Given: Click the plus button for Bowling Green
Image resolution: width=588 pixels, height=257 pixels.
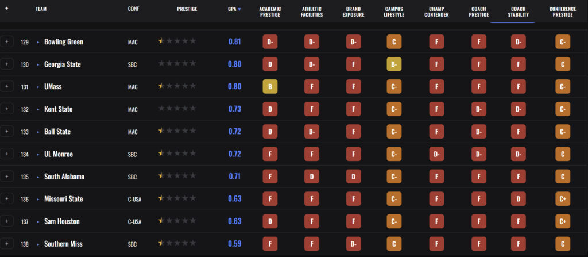Looking at the screenshot, I should (x=6, y=42).
